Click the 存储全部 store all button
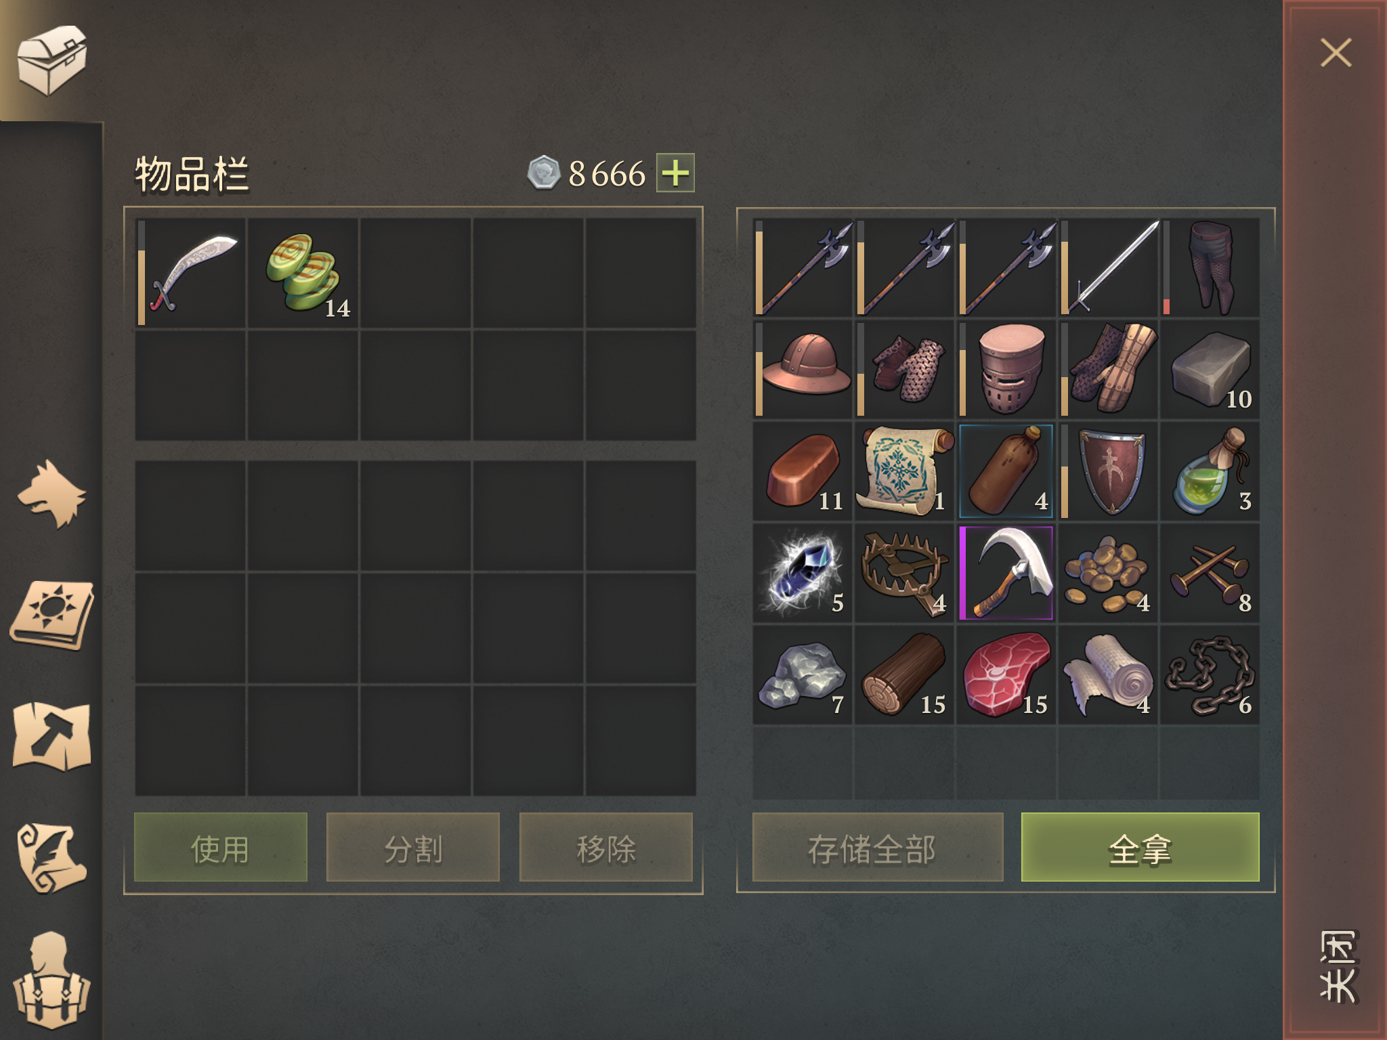The image size is (1387, 1040). 878,847
